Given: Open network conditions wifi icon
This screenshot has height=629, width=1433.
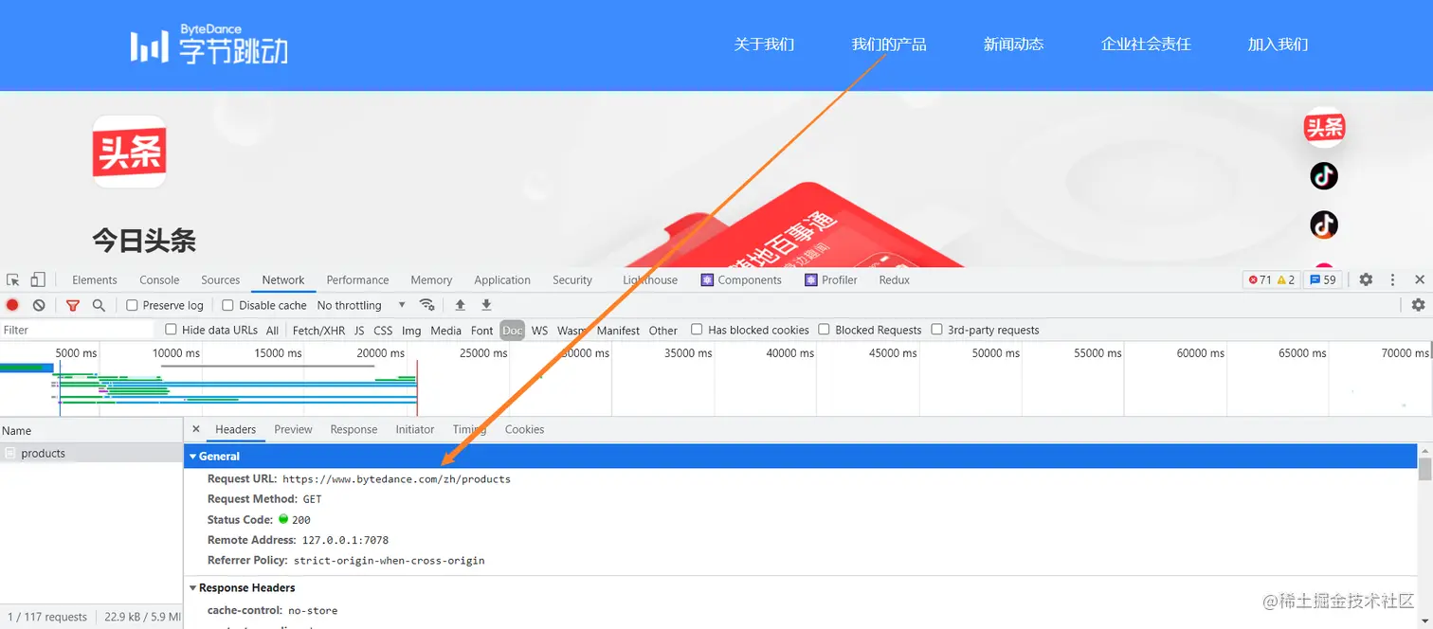Looking at the screenshot, I should tap(427, 305).
